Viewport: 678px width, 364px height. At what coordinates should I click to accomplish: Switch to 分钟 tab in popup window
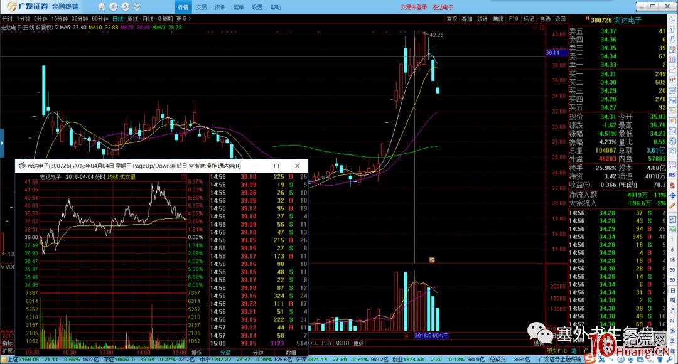(x=257, y=353)
